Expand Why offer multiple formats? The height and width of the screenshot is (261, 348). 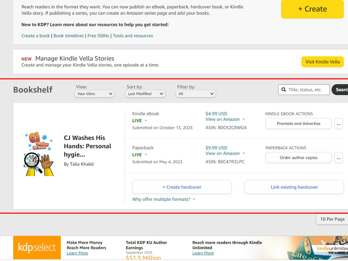pos(164,199)
